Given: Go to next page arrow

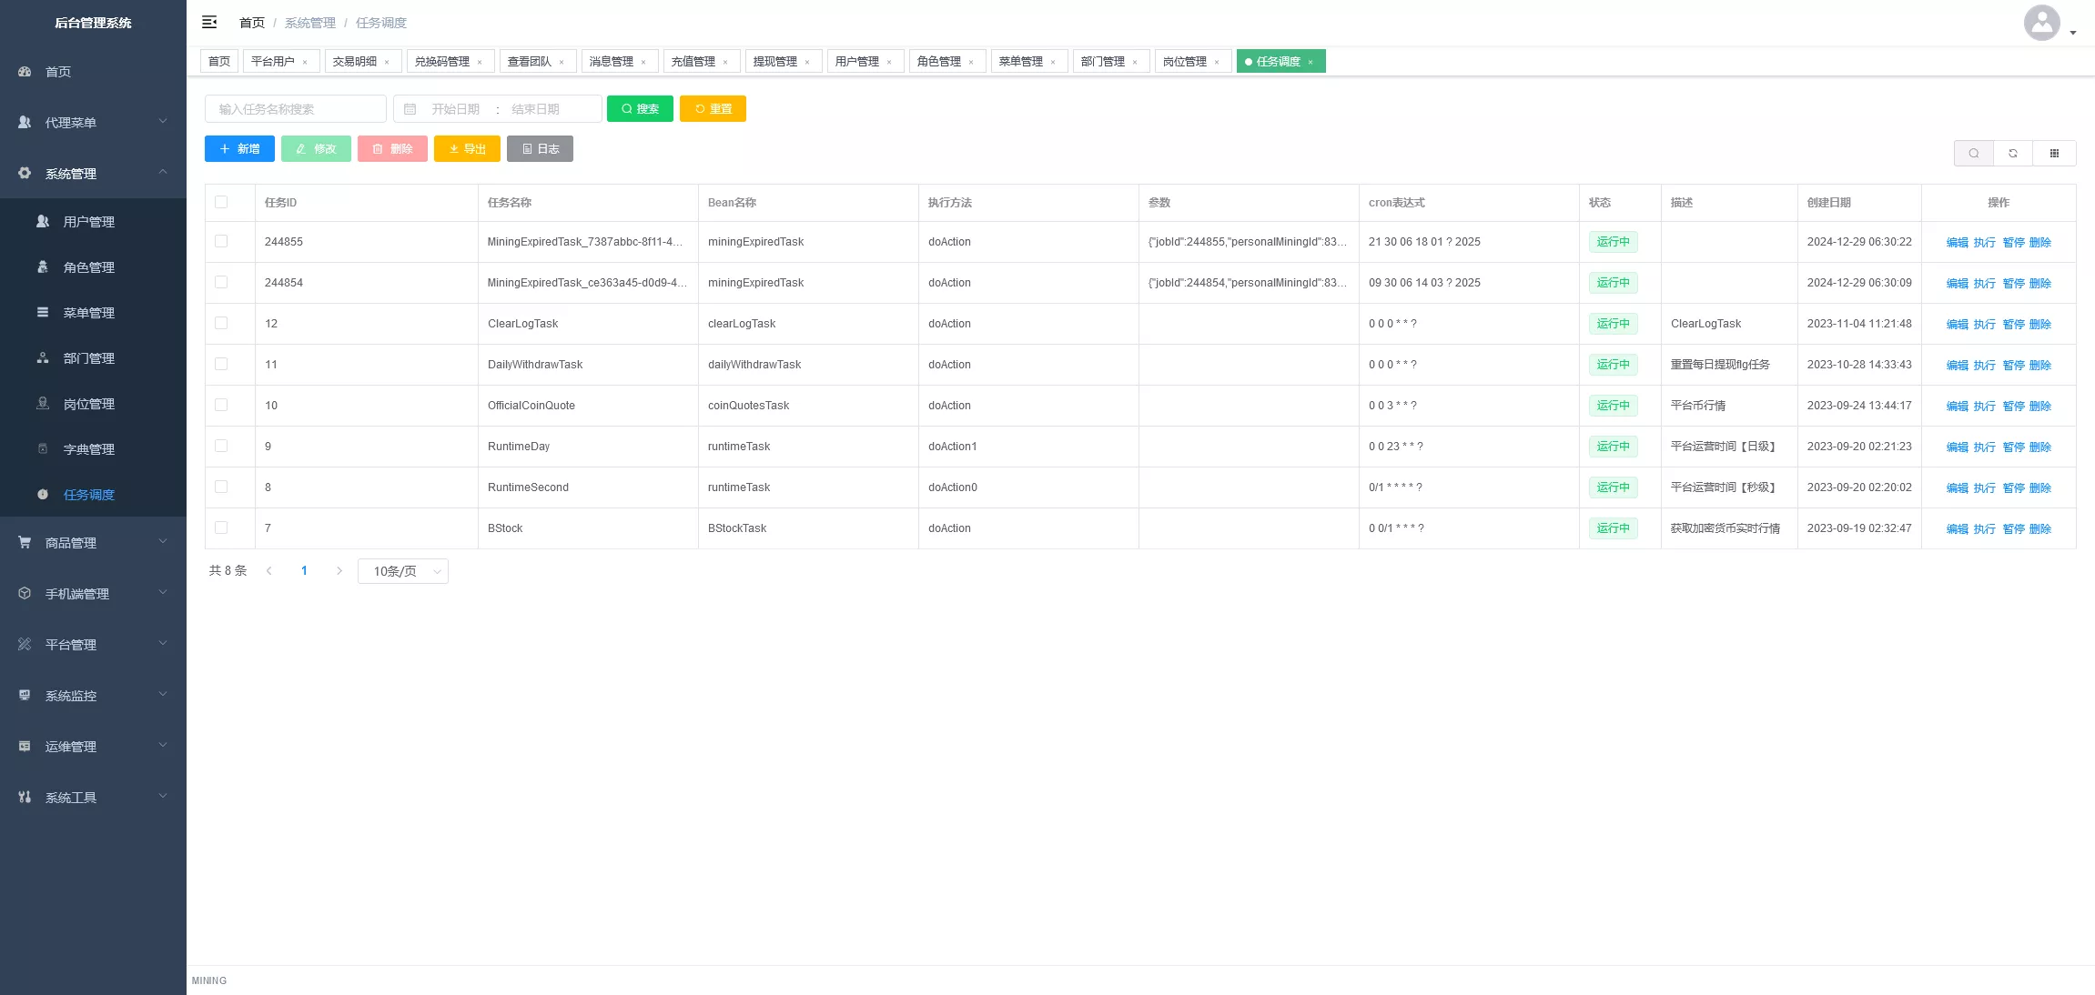Looking at the screenshot, I should 339,571.
